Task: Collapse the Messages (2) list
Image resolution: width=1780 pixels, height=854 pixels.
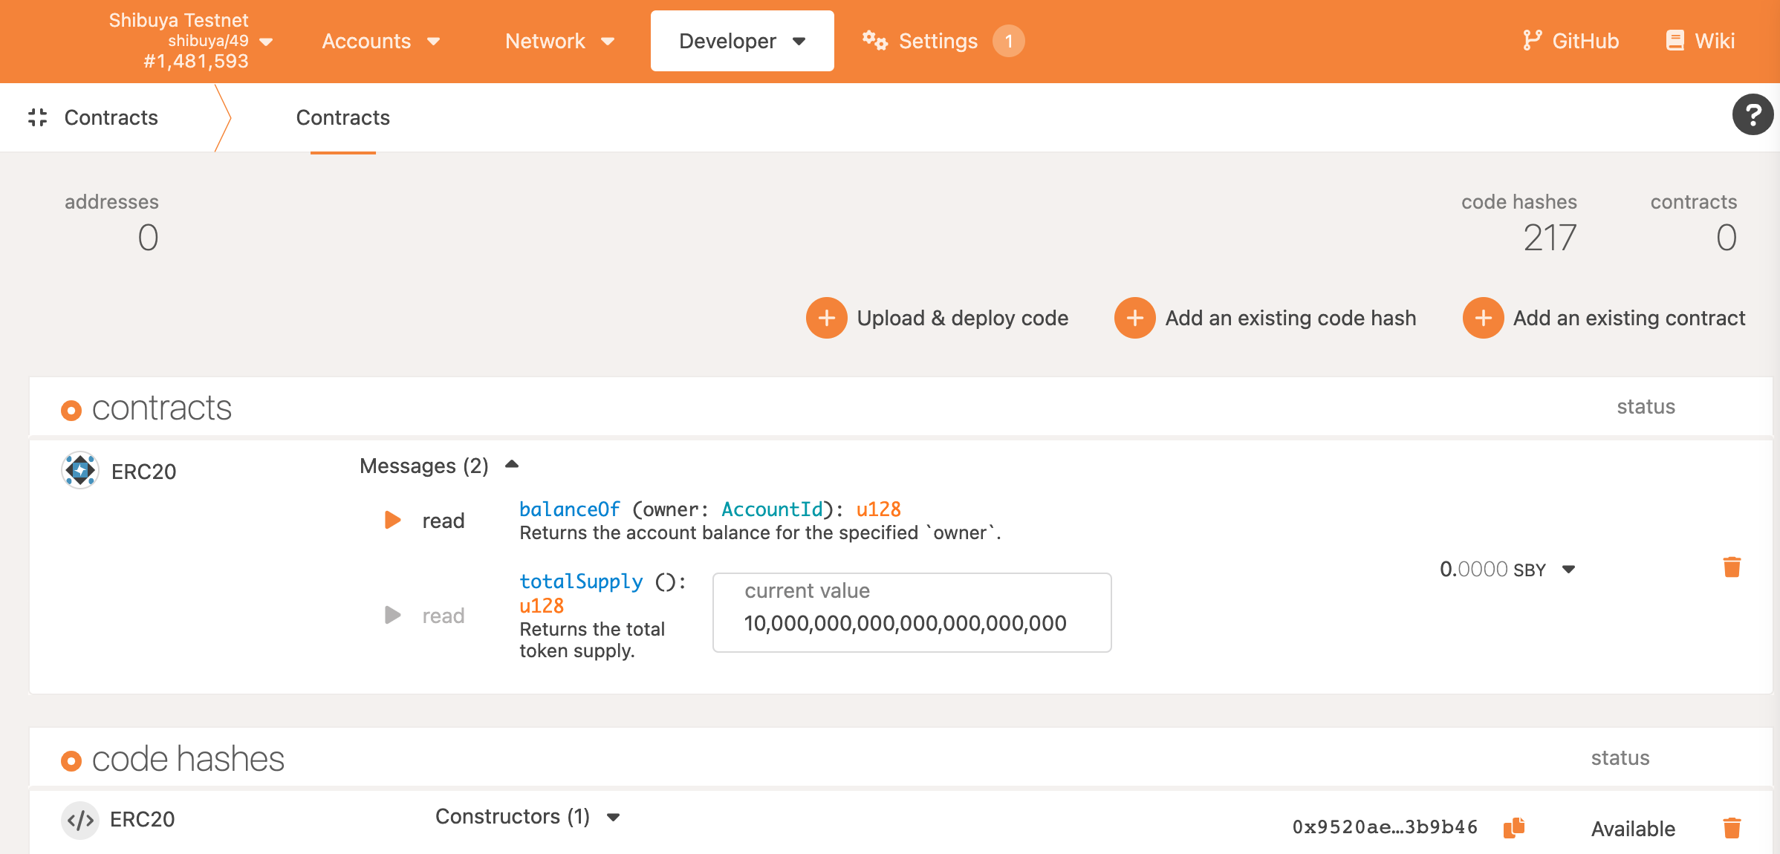Action: coord(512,465)
